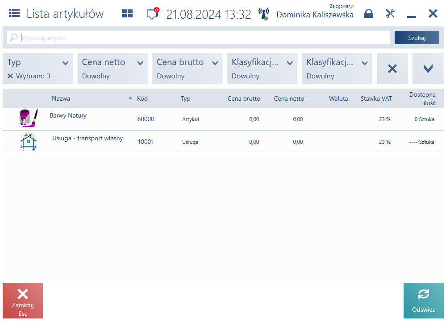Sort by the Typ column header

(x=185, y=98)
